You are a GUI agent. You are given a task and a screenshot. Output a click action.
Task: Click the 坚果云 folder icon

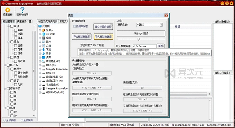pos(44,30)
